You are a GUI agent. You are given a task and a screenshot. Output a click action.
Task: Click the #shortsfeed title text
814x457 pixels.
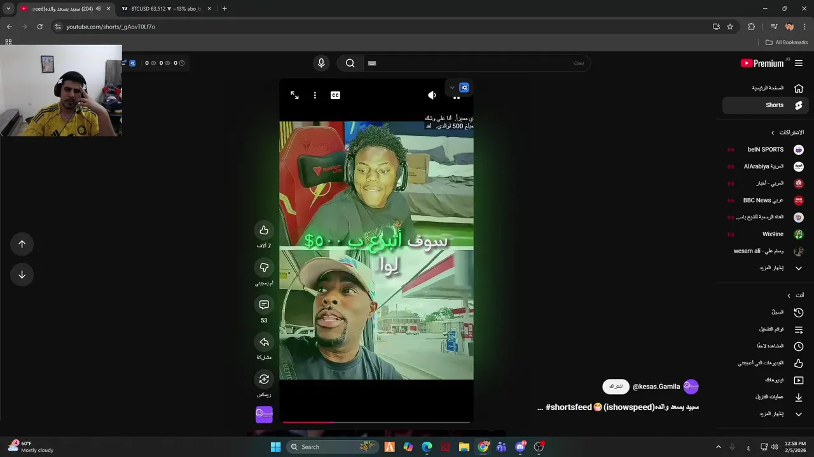click(x=569, y=407)
